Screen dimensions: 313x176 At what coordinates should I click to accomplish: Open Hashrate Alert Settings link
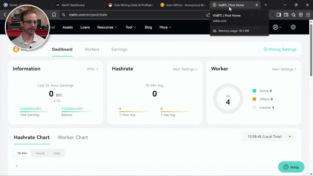pos(185,69)
